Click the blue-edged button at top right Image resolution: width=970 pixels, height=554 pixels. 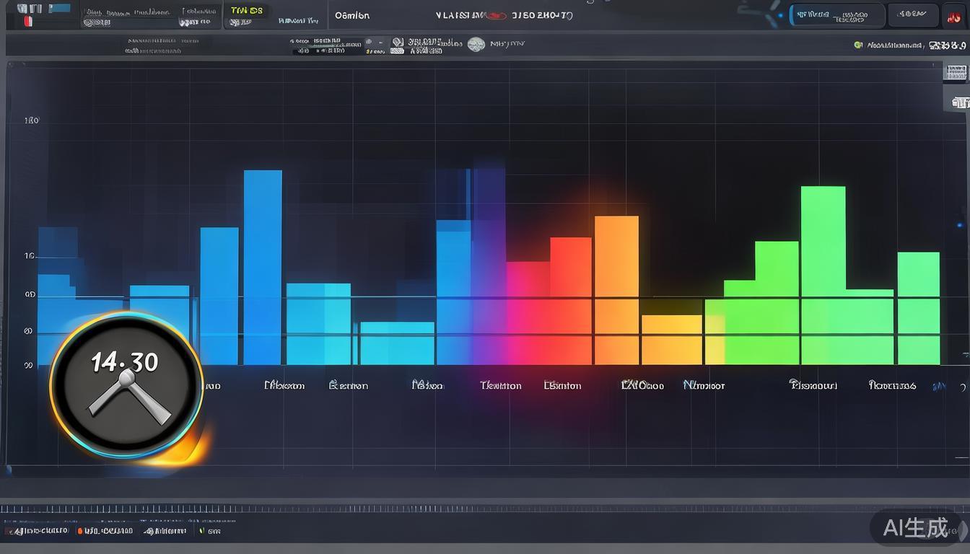tap(837, 15)
